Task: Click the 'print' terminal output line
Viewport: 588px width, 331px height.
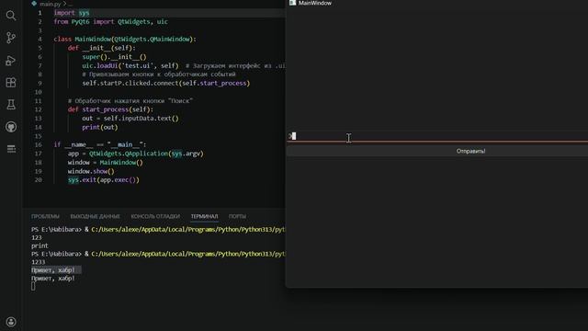Action: point(40,245)
